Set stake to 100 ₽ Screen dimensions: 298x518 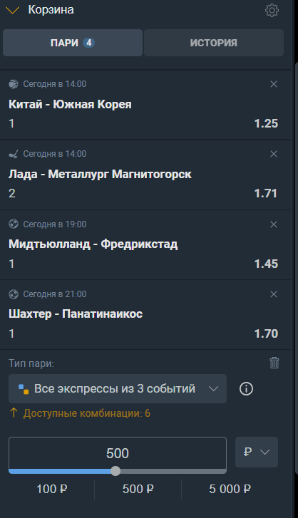[51, 489]
